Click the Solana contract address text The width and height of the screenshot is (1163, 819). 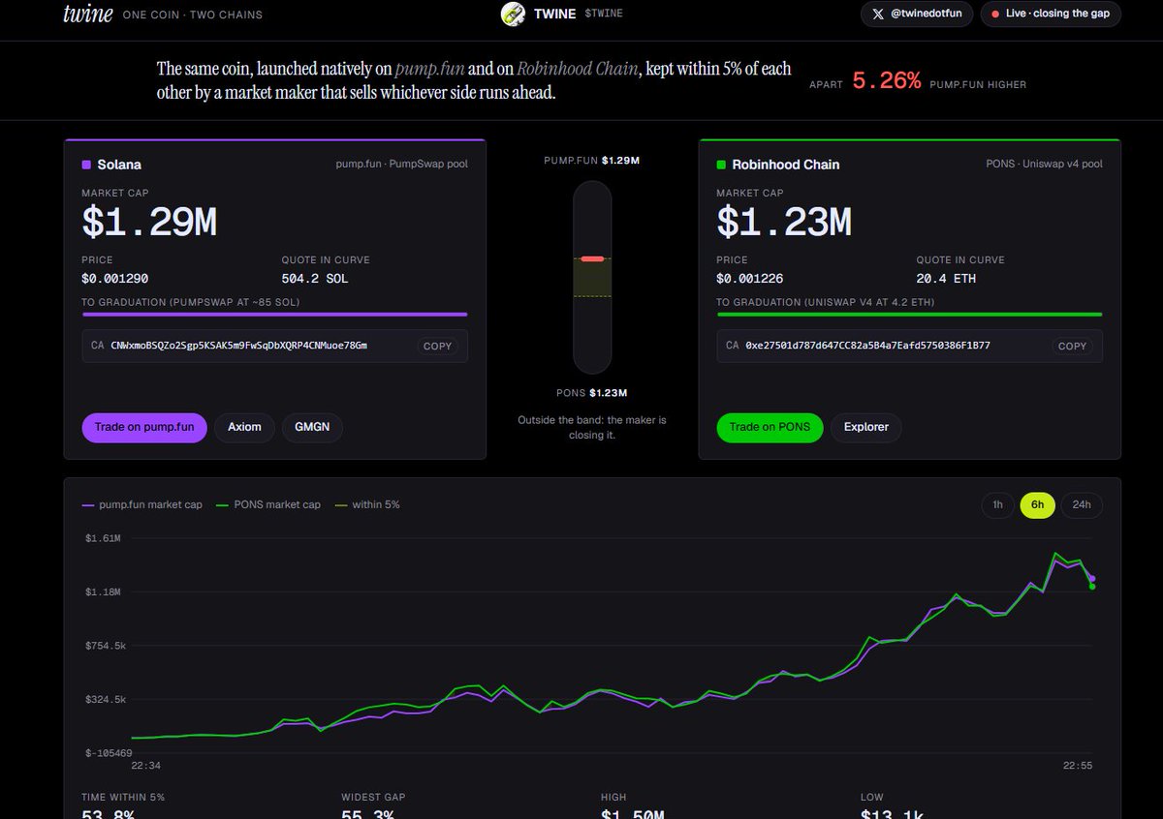point(238,346)
